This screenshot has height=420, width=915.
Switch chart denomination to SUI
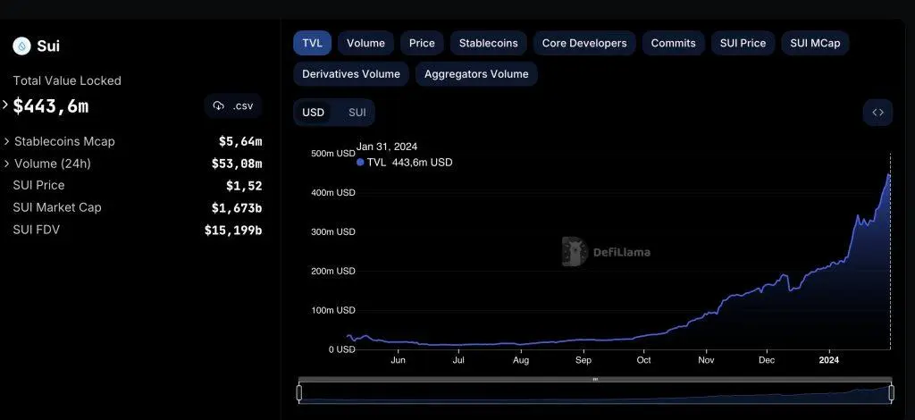point(357,113)
